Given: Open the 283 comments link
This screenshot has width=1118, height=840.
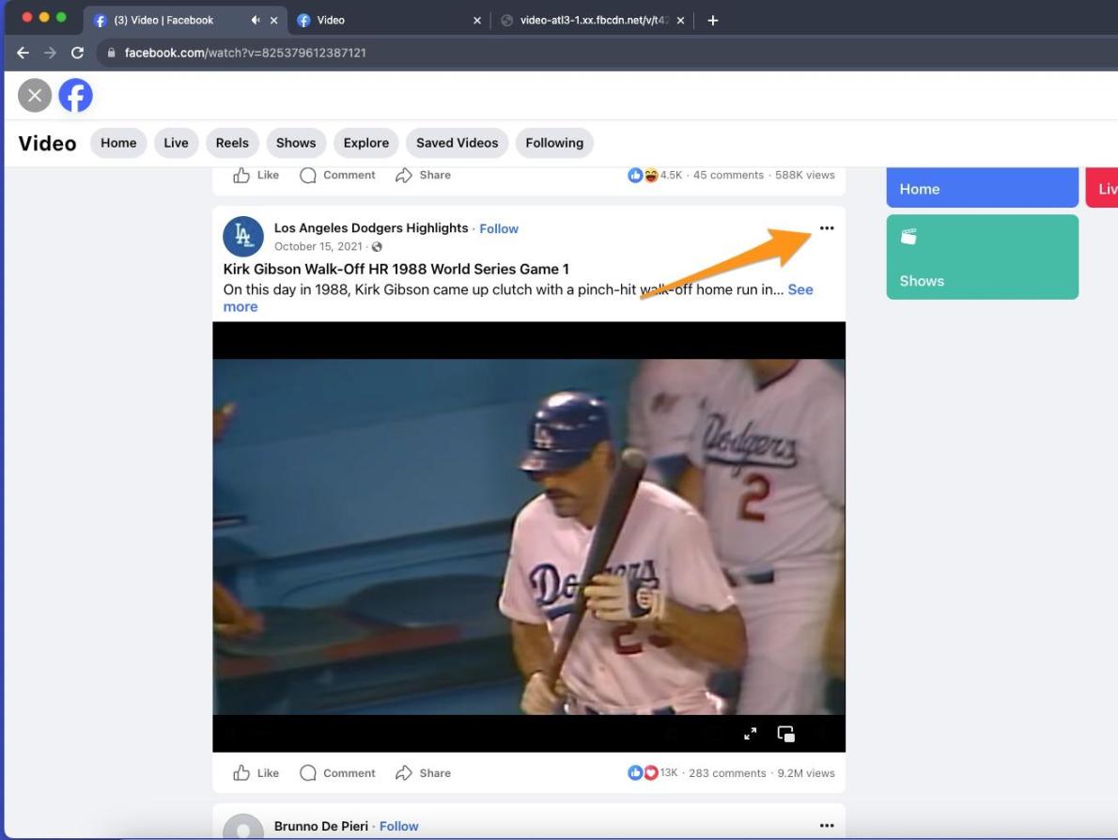Looking at the screenshot, I should click(x=727, y=772).
